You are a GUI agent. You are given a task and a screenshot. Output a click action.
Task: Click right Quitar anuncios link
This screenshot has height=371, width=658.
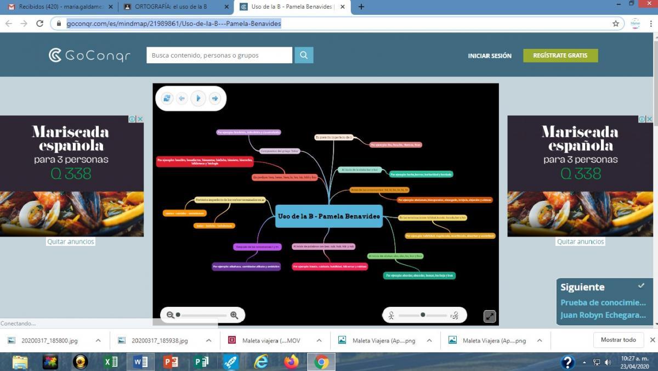coord(581,241)
